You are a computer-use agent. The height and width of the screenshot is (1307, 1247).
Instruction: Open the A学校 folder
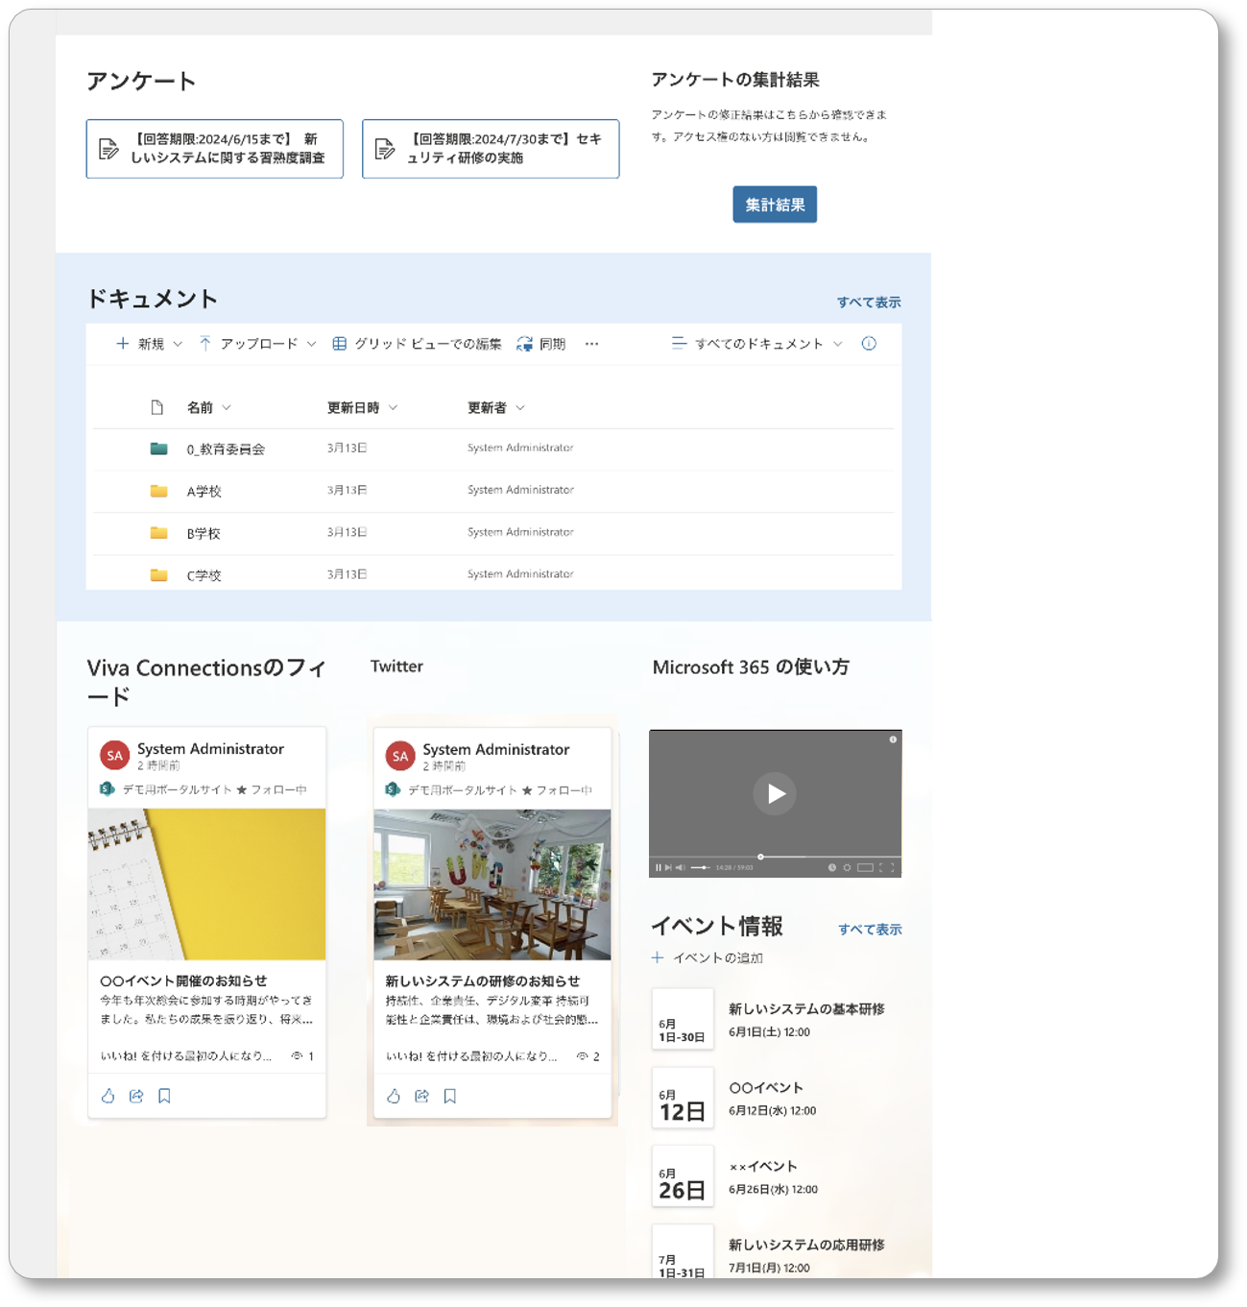pyautogui.click(x=204, y=492)
